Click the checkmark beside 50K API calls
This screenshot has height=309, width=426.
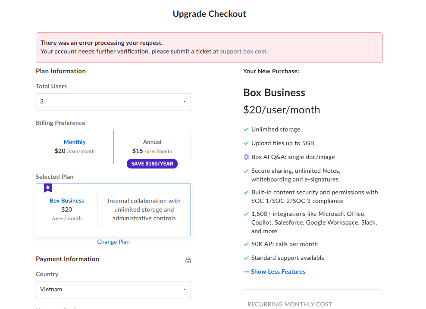[x=246, y=244]
